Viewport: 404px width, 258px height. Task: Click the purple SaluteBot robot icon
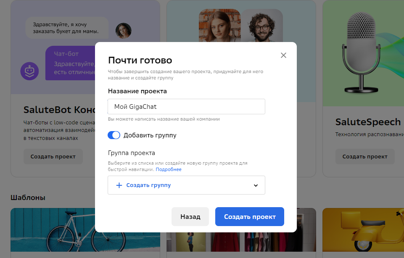point(29,71)
